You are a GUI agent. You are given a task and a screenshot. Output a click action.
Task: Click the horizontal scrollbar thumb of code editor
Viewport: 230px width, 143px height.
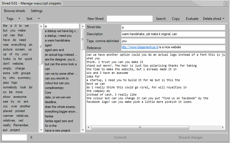pos(140,127)
